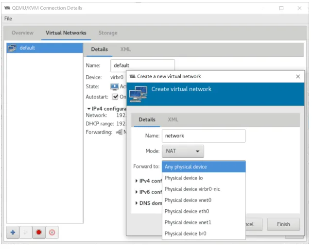
Task: Click the Create virtual network computers icon
Action: coord(138,94)
